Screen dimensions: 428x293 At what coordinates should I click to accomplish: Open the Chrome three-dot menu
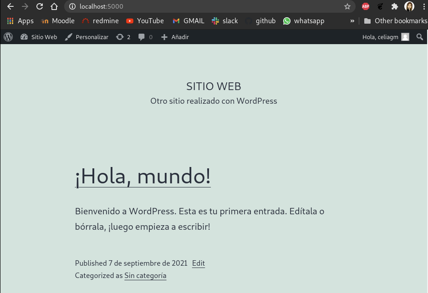[424, 6]
